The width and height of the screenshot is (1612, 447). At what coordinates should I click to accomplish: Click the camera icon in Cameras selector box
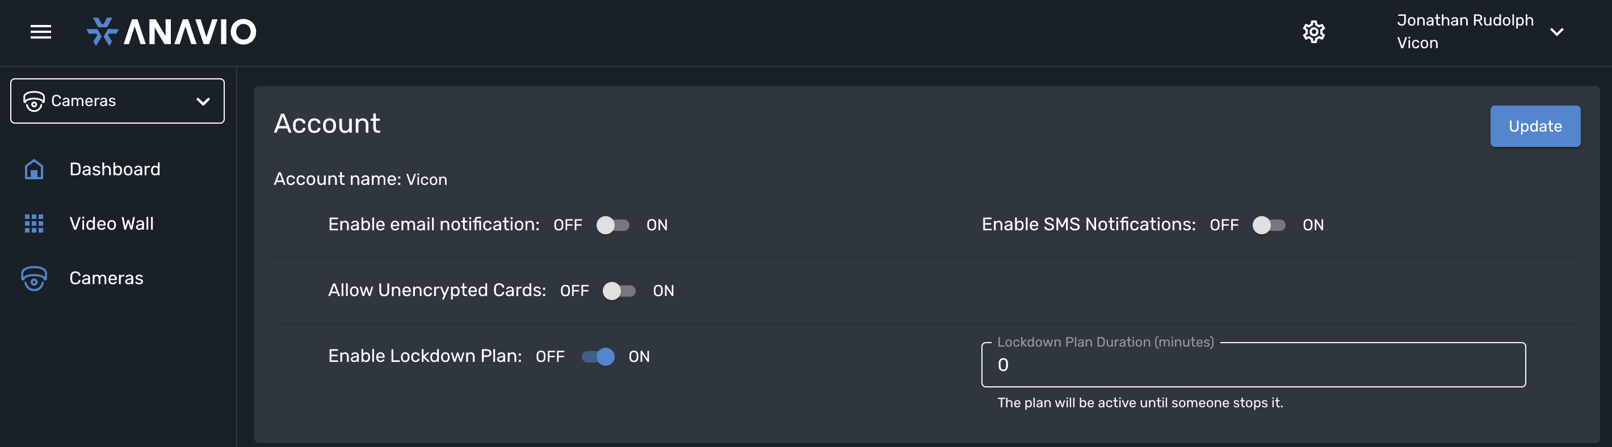35,100
